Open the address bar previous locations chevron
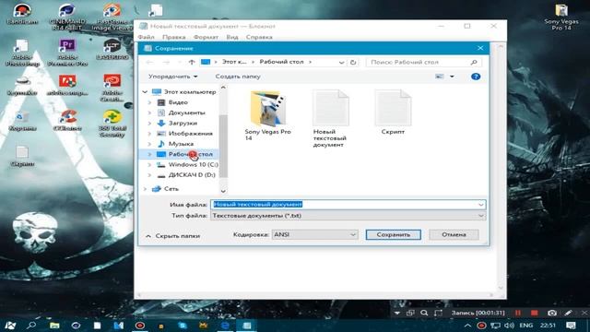 (341, 62)
